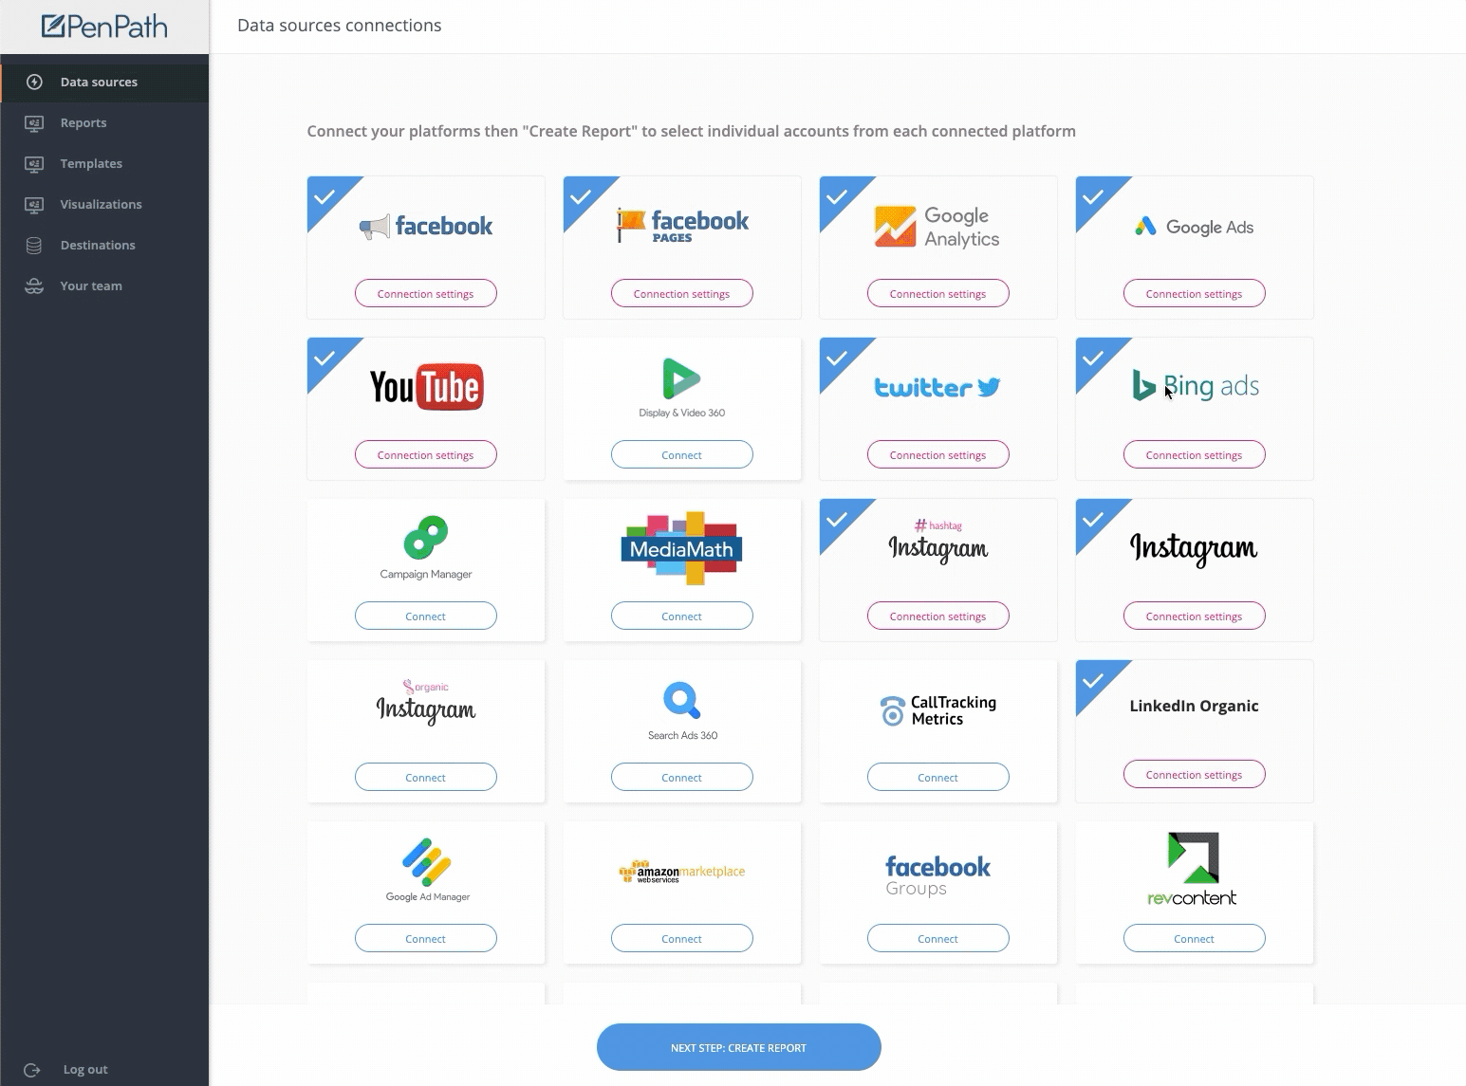Open the Visualizations sidebar icon
The width and height of the screenshot is (1466, 1086).
pyautogui.click(x=34, y=204)
